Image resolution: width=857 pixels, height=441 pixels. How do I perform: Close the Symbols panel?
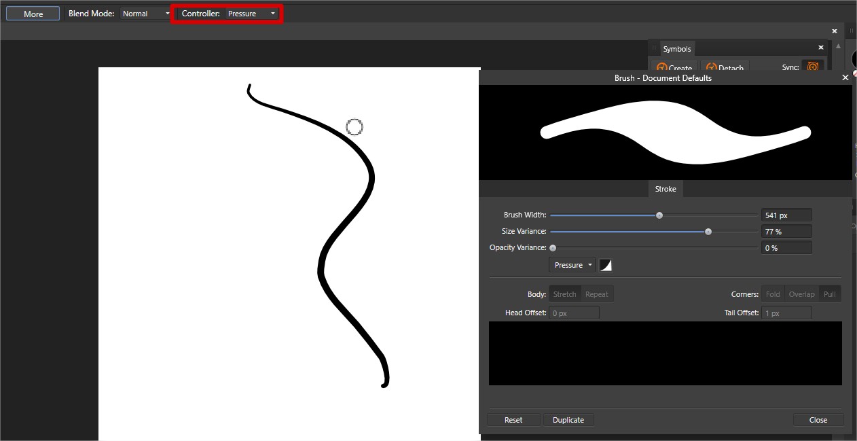(821, 48)
